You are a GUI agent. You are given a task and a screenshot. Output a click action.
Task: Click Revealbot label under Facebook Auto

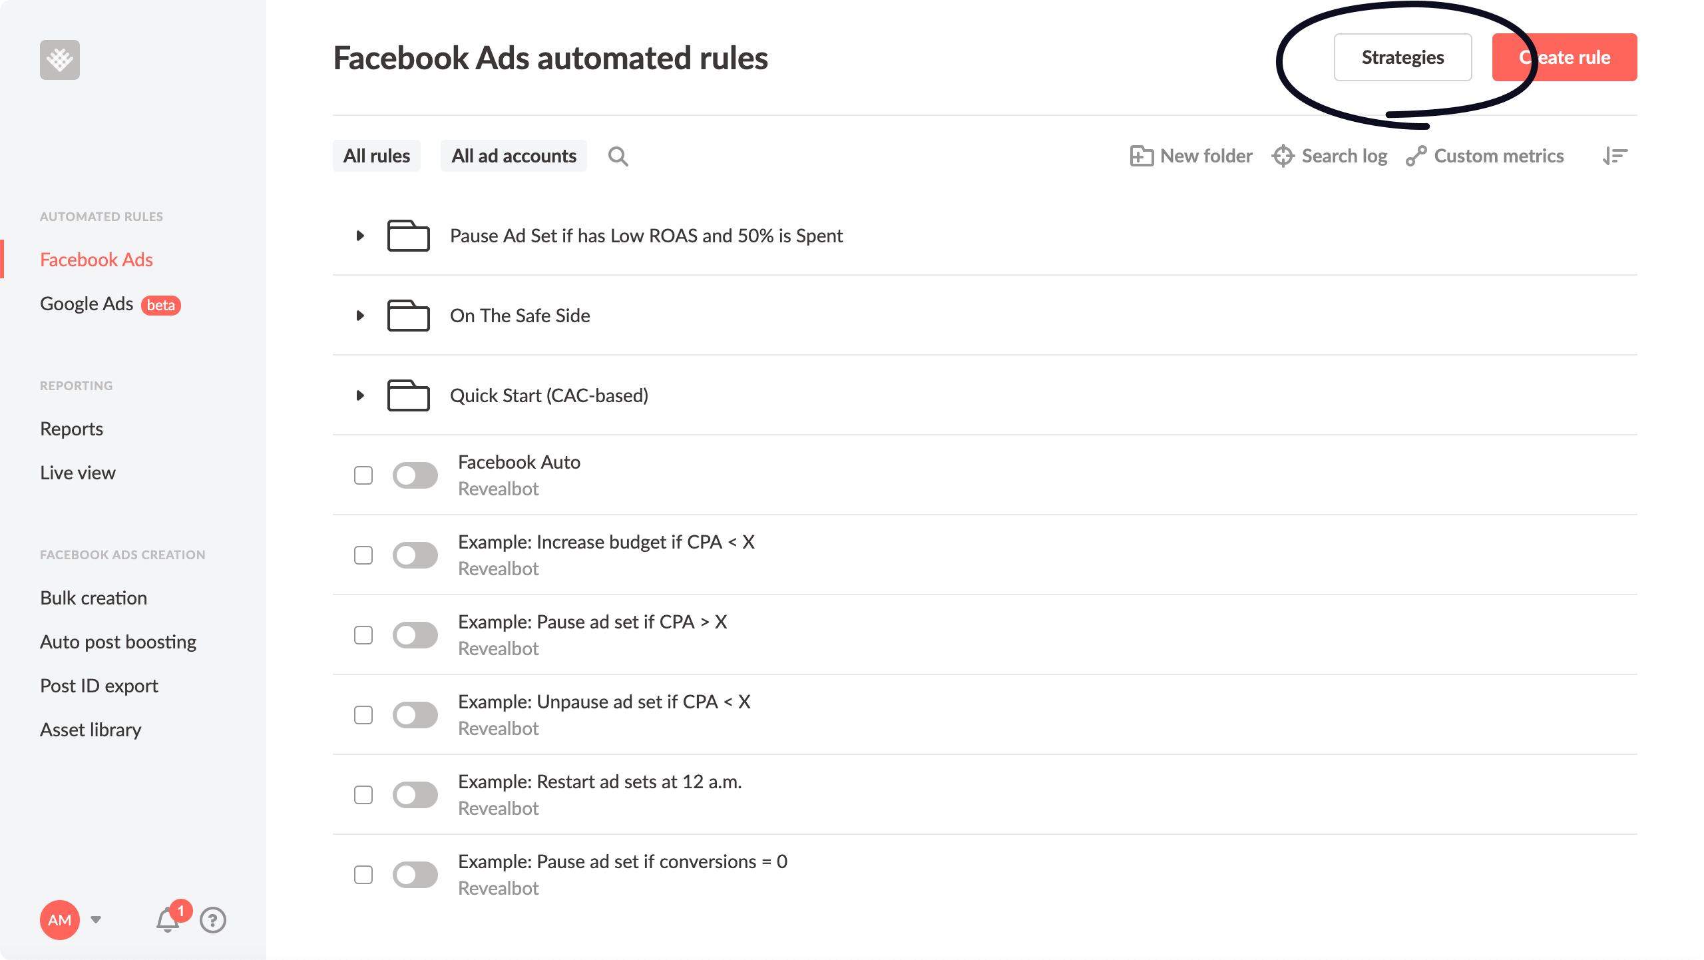pos(499,489)
